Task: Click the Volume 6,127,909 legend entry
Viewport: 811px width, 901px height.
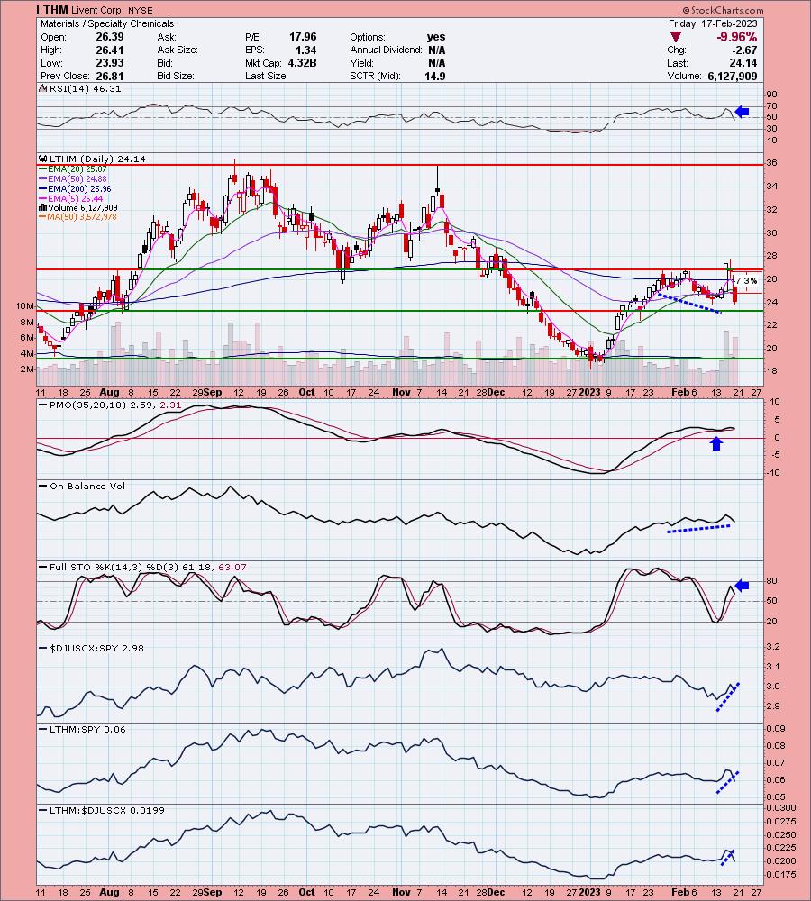Action: coord(78,208)
